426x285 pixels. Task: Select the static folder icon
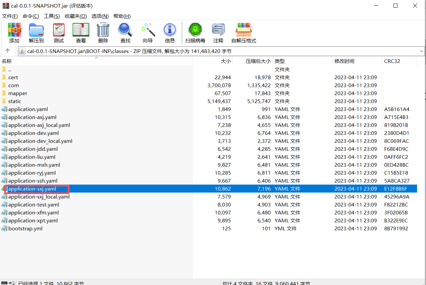tap(4, 101)
